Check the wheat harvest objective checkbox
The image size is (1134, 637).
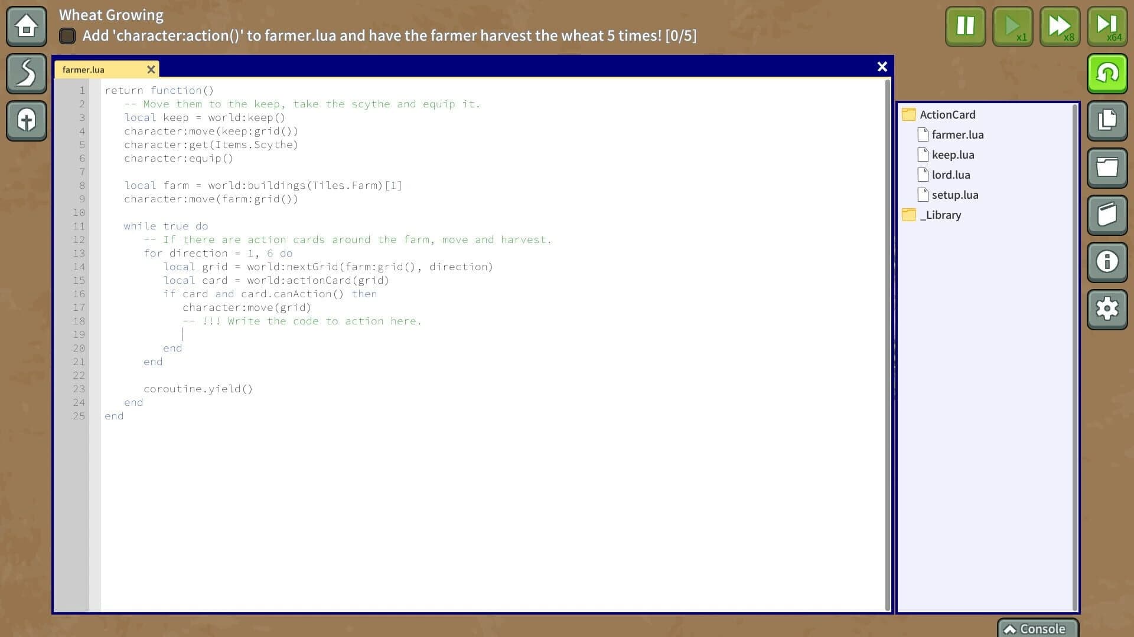click(x=67, y=36)
